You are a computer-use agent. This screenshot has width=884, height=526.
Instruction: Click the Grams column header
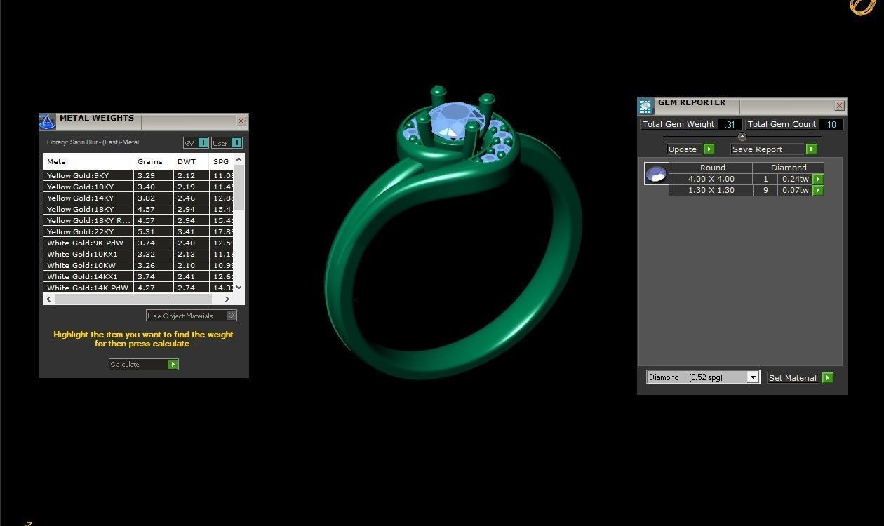153,161
